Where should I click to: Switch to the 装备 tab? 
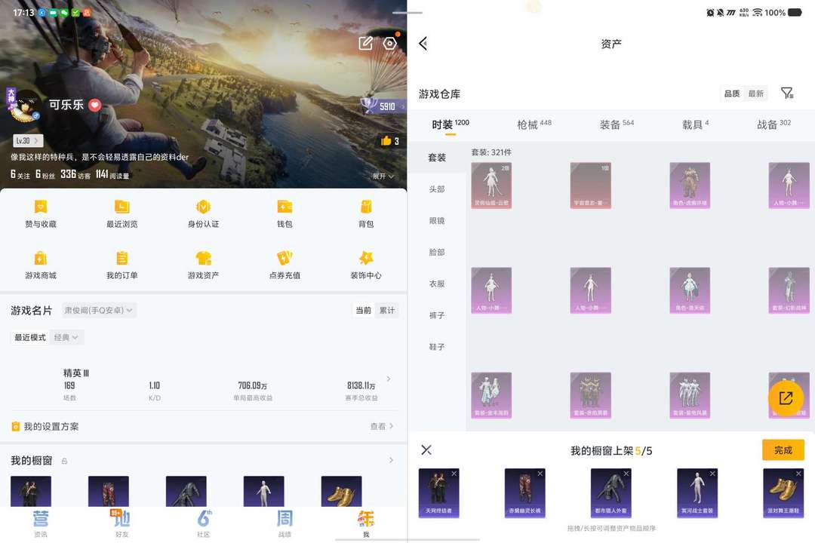pyautogui.click(x=617, y=124)
